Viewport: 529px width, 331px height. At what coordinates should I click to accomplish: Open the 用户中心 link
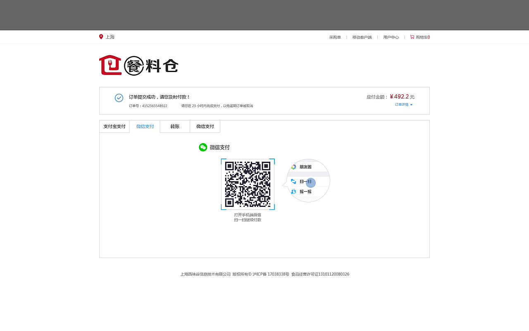pos(391,37)
